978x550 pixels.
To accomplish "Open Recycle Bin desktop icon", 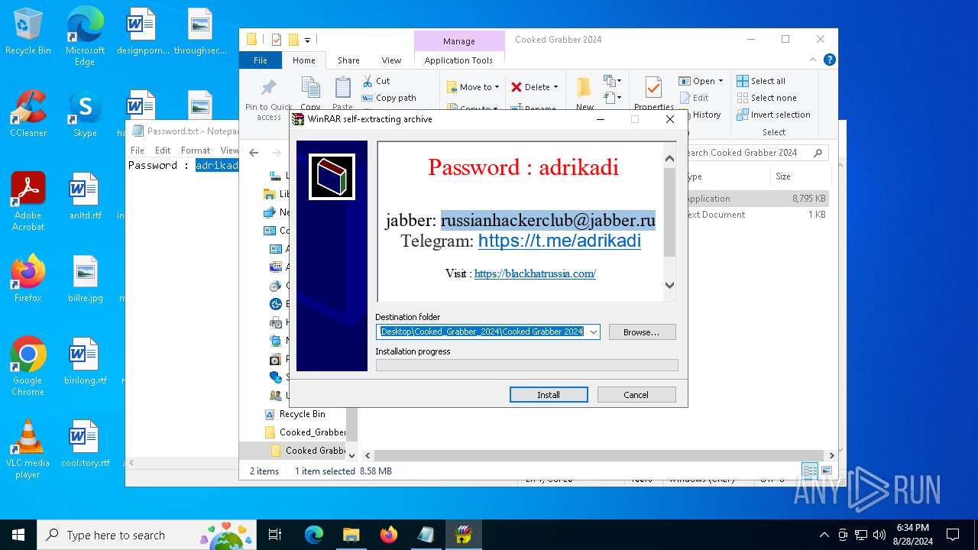I will click(x=28, y=33).
